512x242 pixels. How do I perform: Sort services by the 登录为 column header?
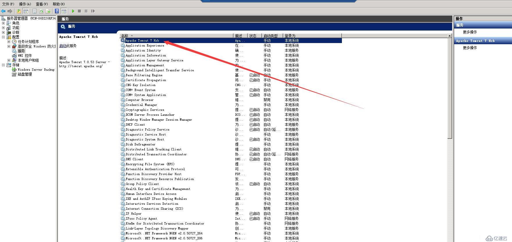[312, 36]
